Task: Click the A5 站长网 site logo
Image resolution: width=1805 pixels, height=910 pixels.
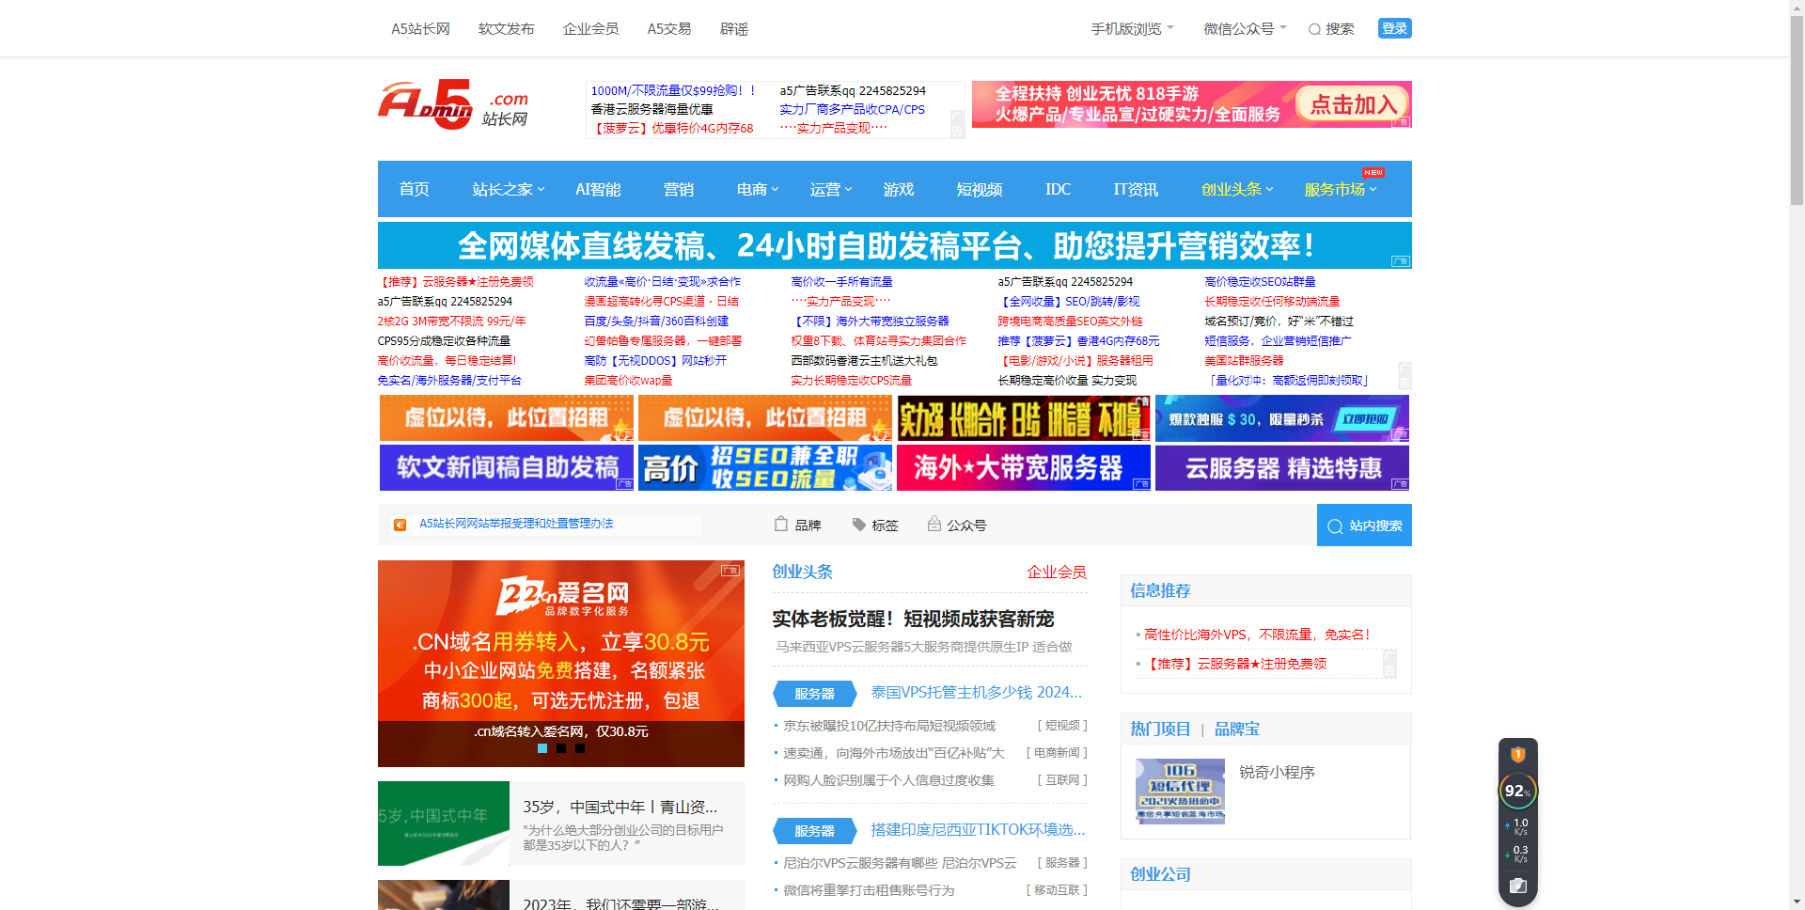Action: coord(453,105)
